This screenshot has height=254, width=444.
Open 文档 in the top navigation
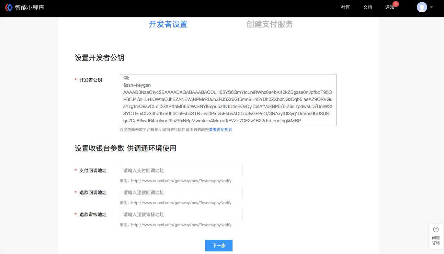(368, 7)
